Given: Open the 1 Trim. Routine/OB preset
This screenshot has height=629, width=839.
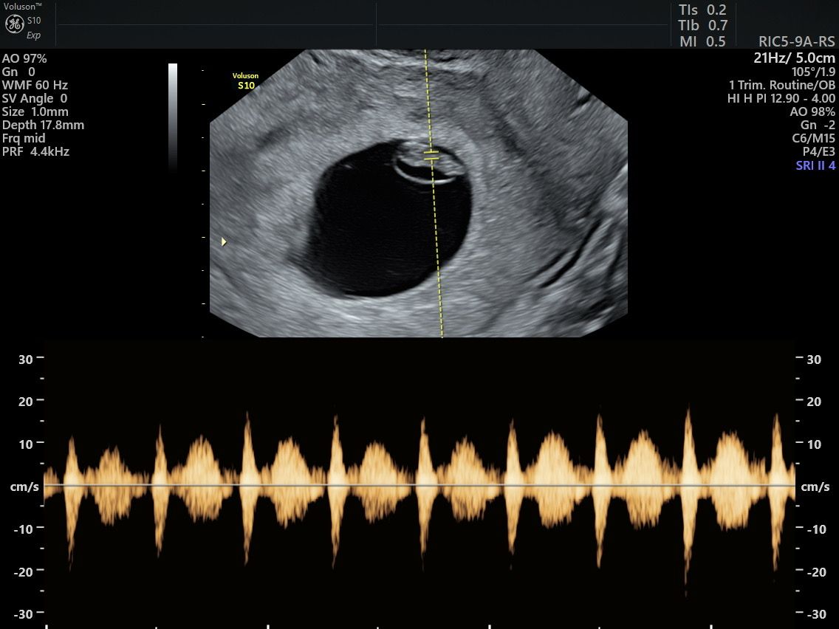Looking at the screenshot, I should [x=781, y=85].
